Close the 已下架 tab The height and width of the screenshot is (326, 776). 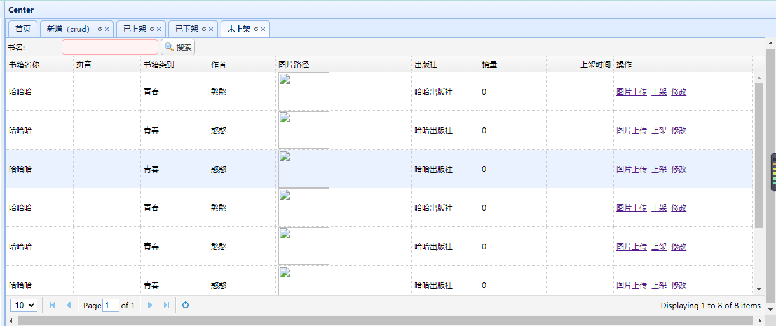pos(211,29)
